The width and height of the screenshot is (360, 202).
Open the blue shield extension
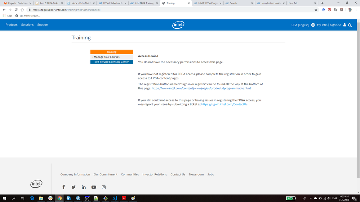pos(323,10)
